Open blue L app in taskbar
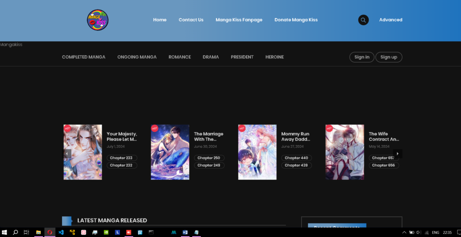Image resolution: width=461 pixels, height=237 pixels. pos(118,233)
